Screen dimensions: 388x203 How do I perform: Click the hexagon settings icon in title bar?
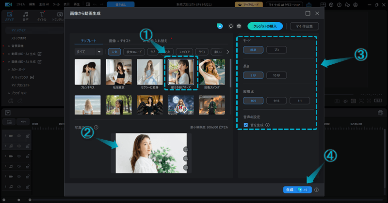331,5
